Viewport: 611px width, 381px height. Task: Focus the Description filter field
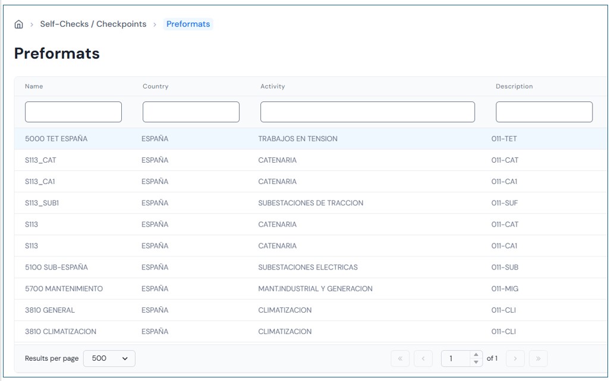544,112
